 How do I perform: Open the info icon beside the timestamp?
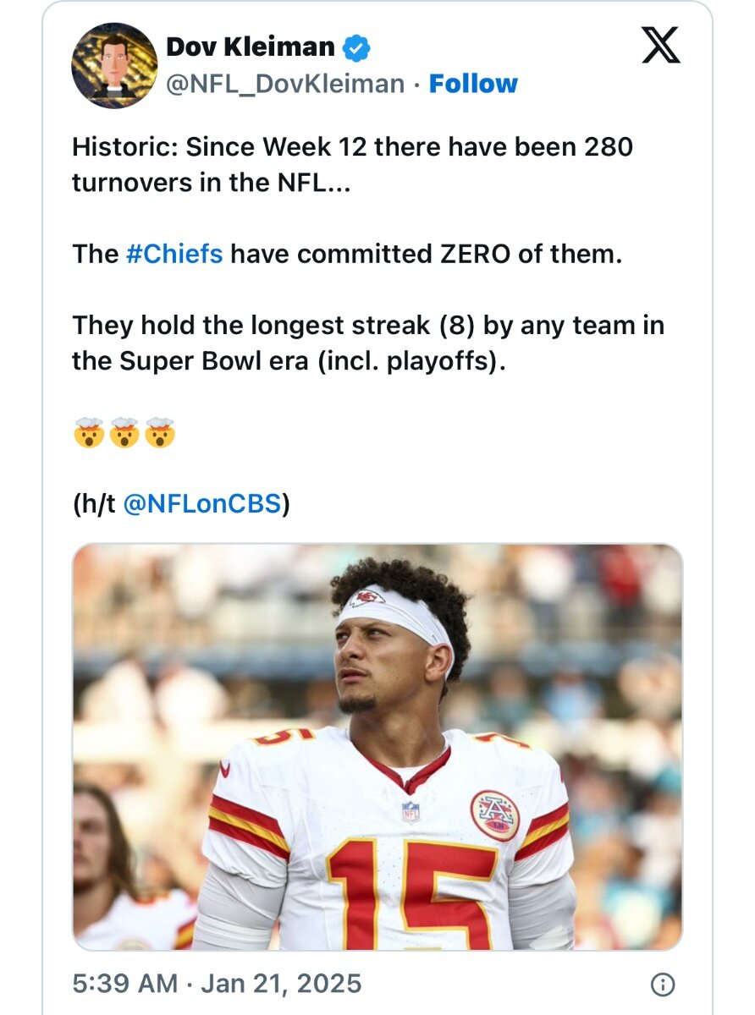[x=662, y=984]
